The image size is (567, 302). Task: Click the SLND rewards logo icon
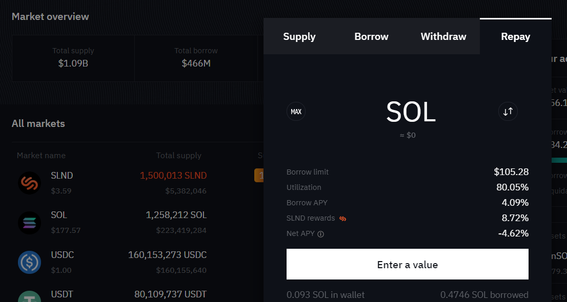(343, 219)
